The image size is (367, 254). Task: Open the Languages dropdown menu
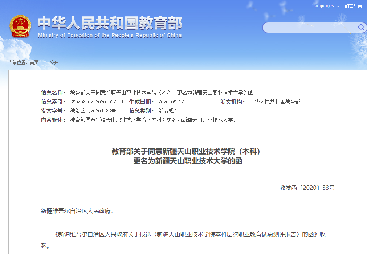coord(323,6)
